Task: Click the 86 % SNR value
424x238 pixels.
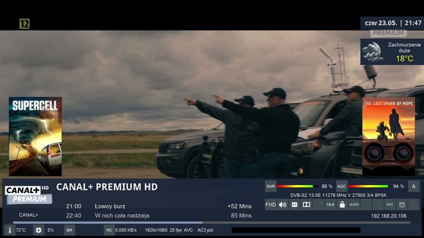Action: click(x=327, y=186)
